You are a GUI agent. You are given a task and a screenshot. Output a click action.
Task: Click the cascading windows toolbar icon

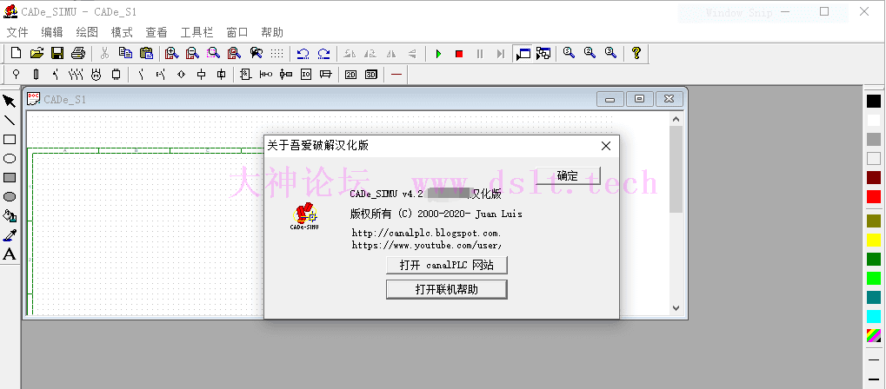[x=543, y=54]
